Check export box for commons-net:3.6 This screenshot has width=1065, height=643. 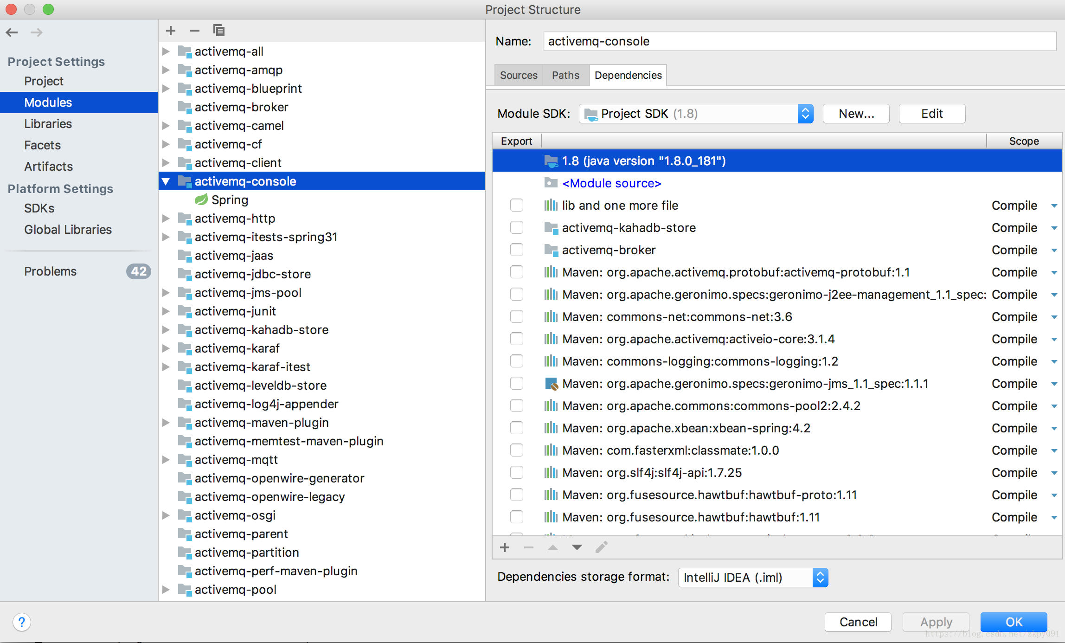516,317
